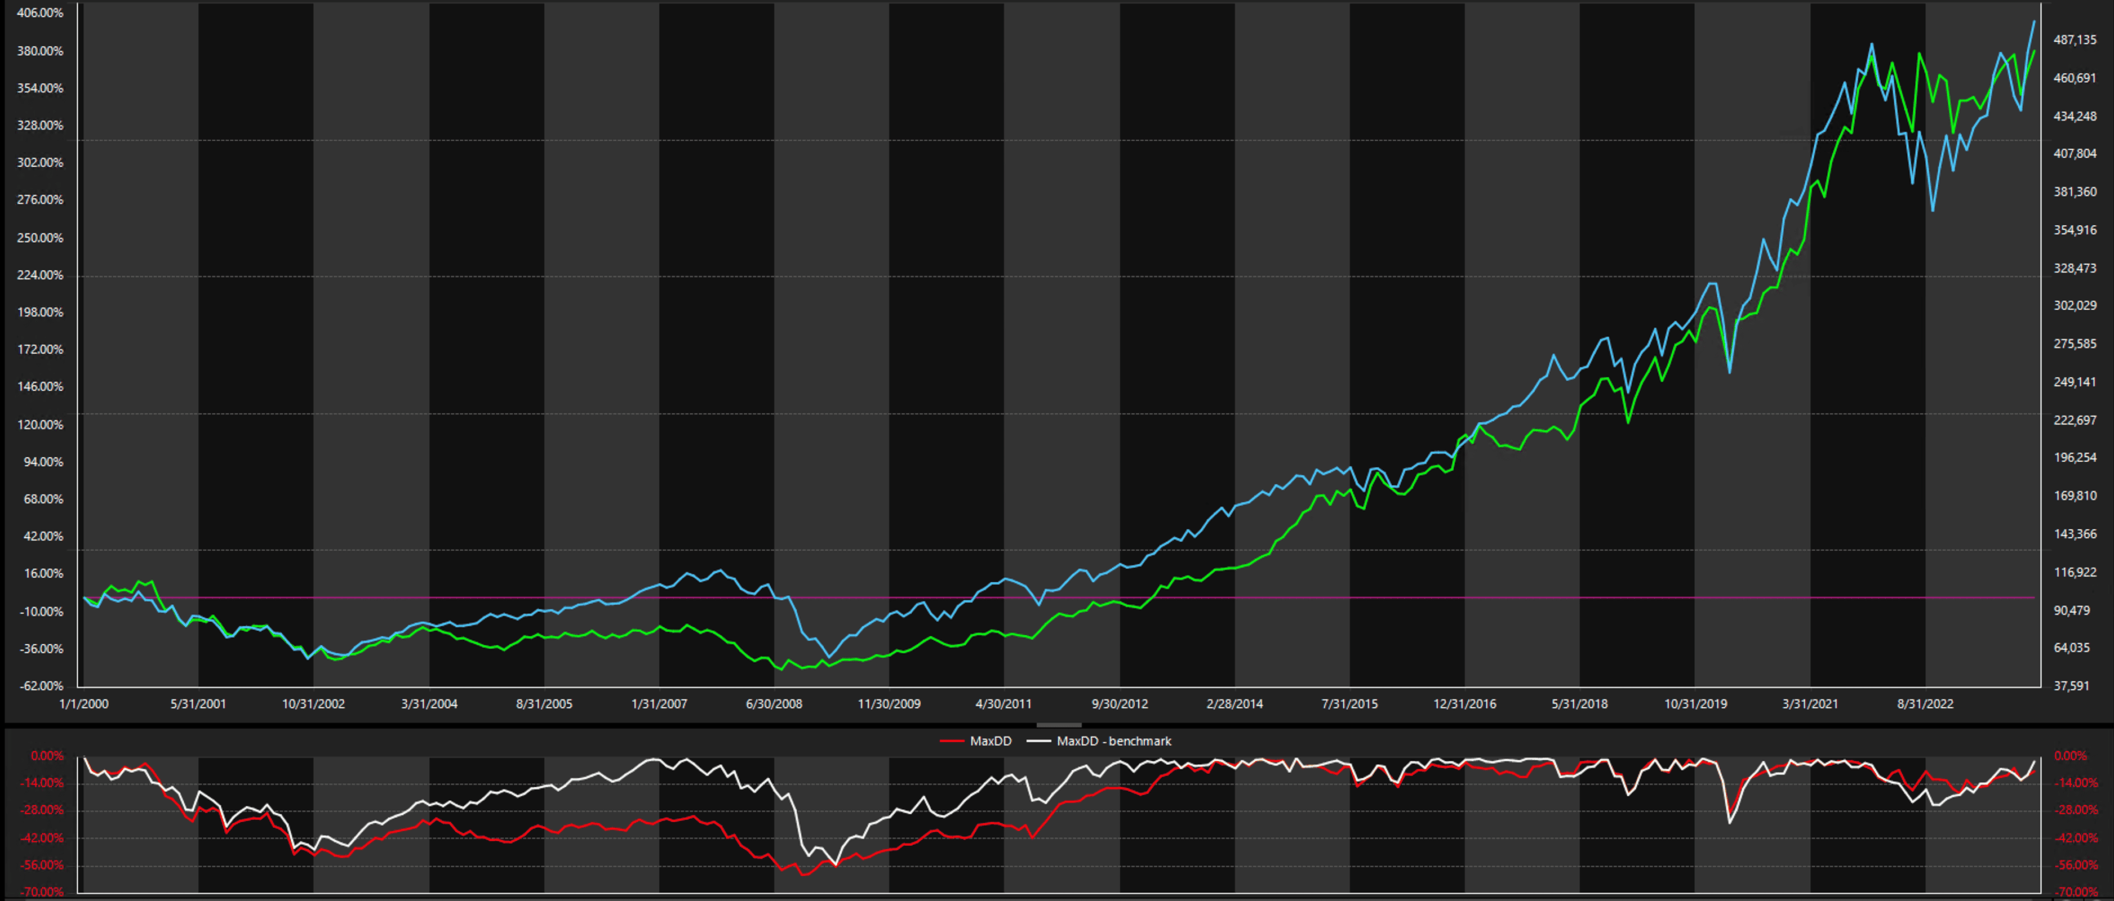This screenshot has width=2114, height=901.
Task: Click the 8/31/2022 date label
Action: 1925,704
